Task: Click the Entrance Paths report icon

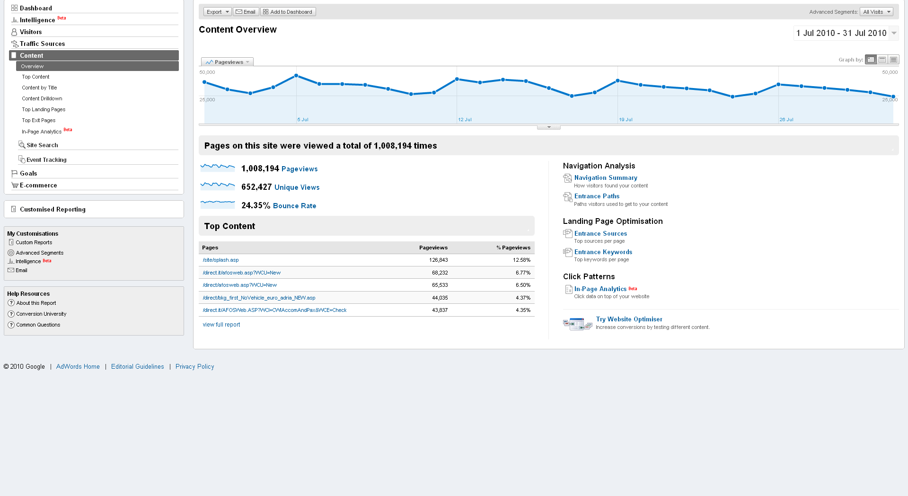Action: 567,196
